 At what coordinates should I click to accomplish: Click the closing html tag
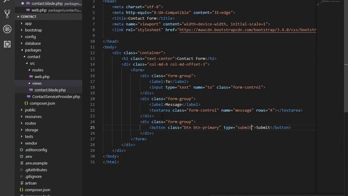point(111,162)
